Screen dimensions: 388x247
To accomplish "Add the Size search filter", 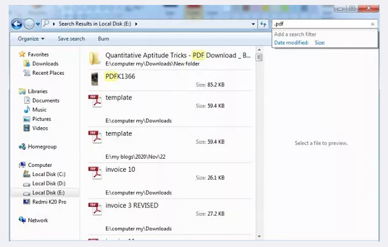I will click(319, 43).
